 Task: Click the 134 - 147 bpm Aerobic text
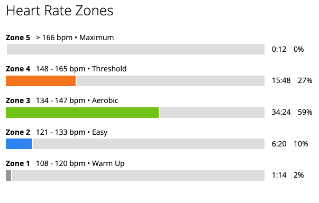tap(77, 100)
